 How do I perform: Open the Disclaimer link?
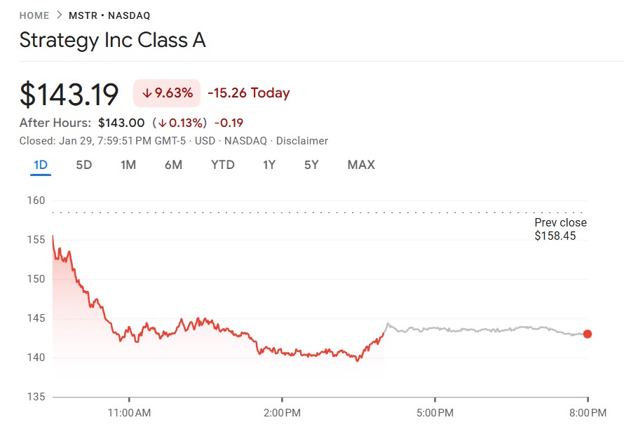301,141
